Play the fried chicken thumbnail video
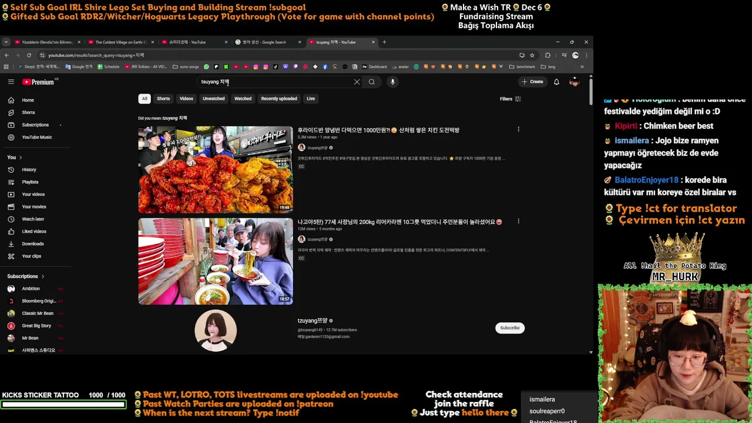Viewport: 752px width, 423px height. (x=216, y=170)
